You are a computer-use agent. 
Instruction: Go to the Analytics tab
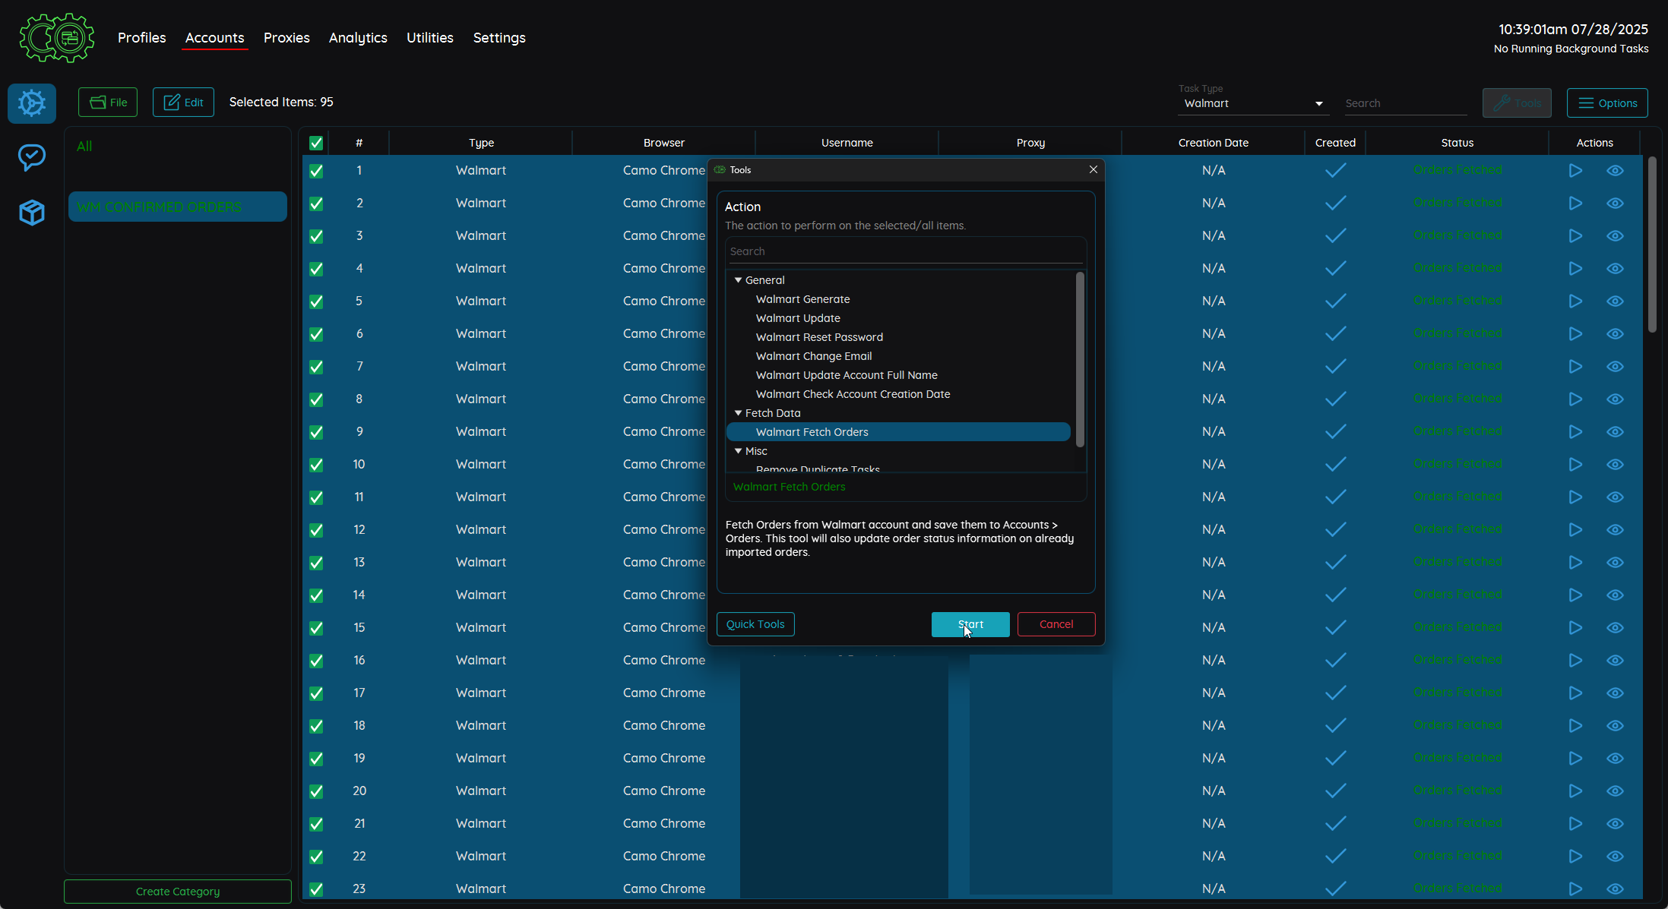coord(358,38)
